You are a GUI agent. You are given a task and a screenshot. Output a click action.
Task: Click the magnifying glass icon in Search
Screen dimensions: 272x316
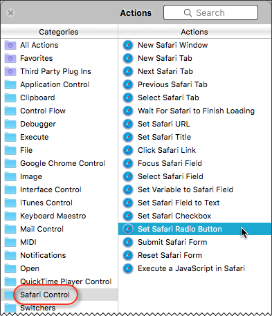pyautogui.click(x=188, y=12)
